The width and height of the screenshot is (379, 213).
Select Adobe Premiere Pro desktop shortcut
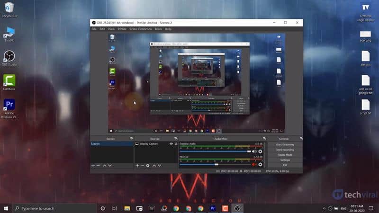coord(9,109)
